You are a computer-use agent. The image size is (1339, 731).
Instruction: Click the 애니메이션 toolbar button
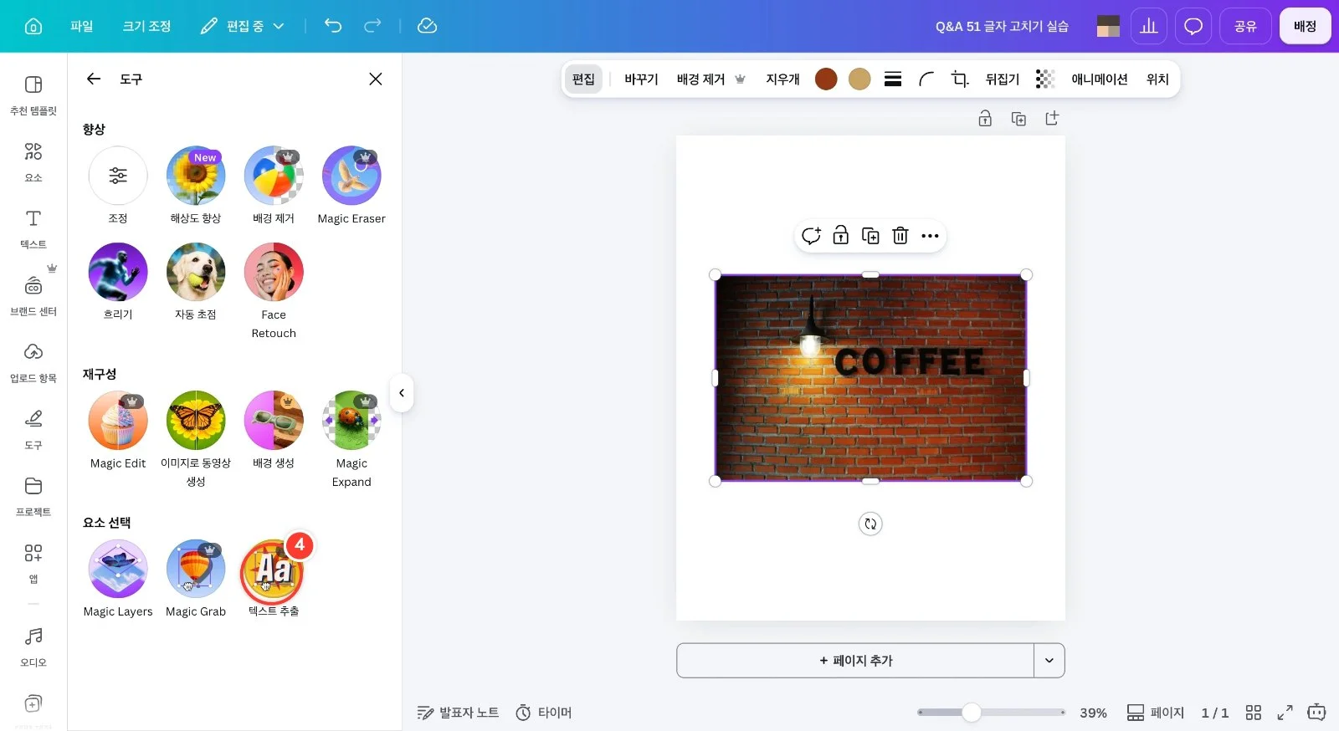[1100, 79]
